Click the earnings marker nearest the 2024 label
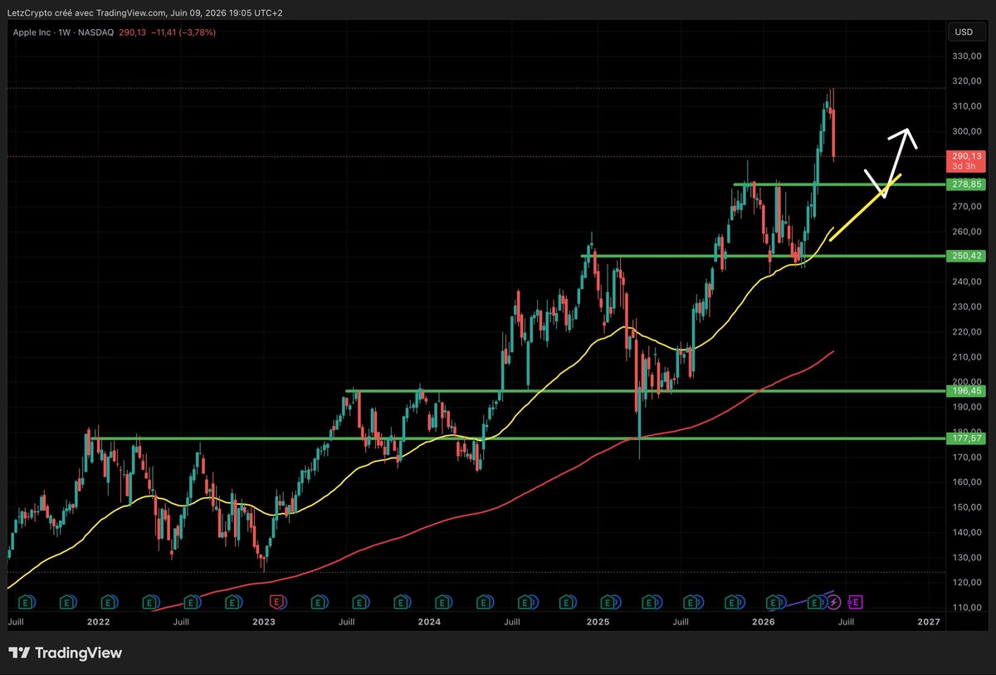The height and width of the screenshot is (675, 996). 441,601
